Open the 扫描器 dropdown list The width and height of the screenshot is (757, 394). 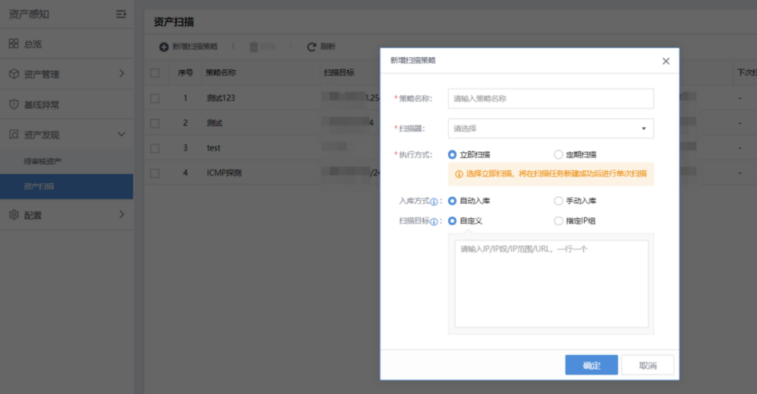551,129
